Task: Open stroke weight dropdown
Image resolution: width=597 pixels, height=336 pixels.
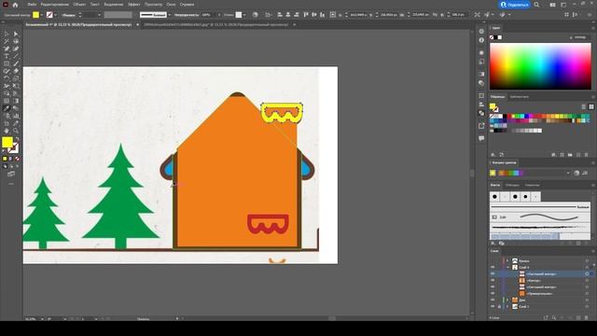Action: point(99,15)
